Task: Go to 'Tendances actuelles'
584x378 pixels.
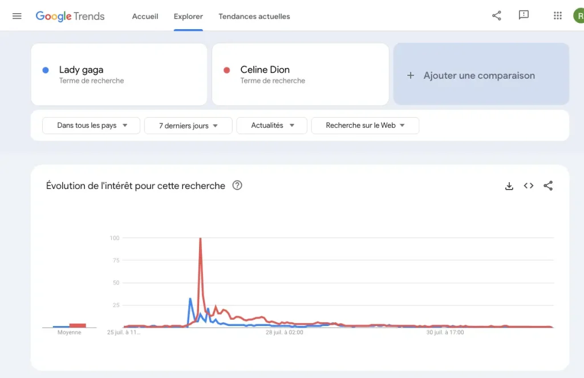Action: pos(254,17)
